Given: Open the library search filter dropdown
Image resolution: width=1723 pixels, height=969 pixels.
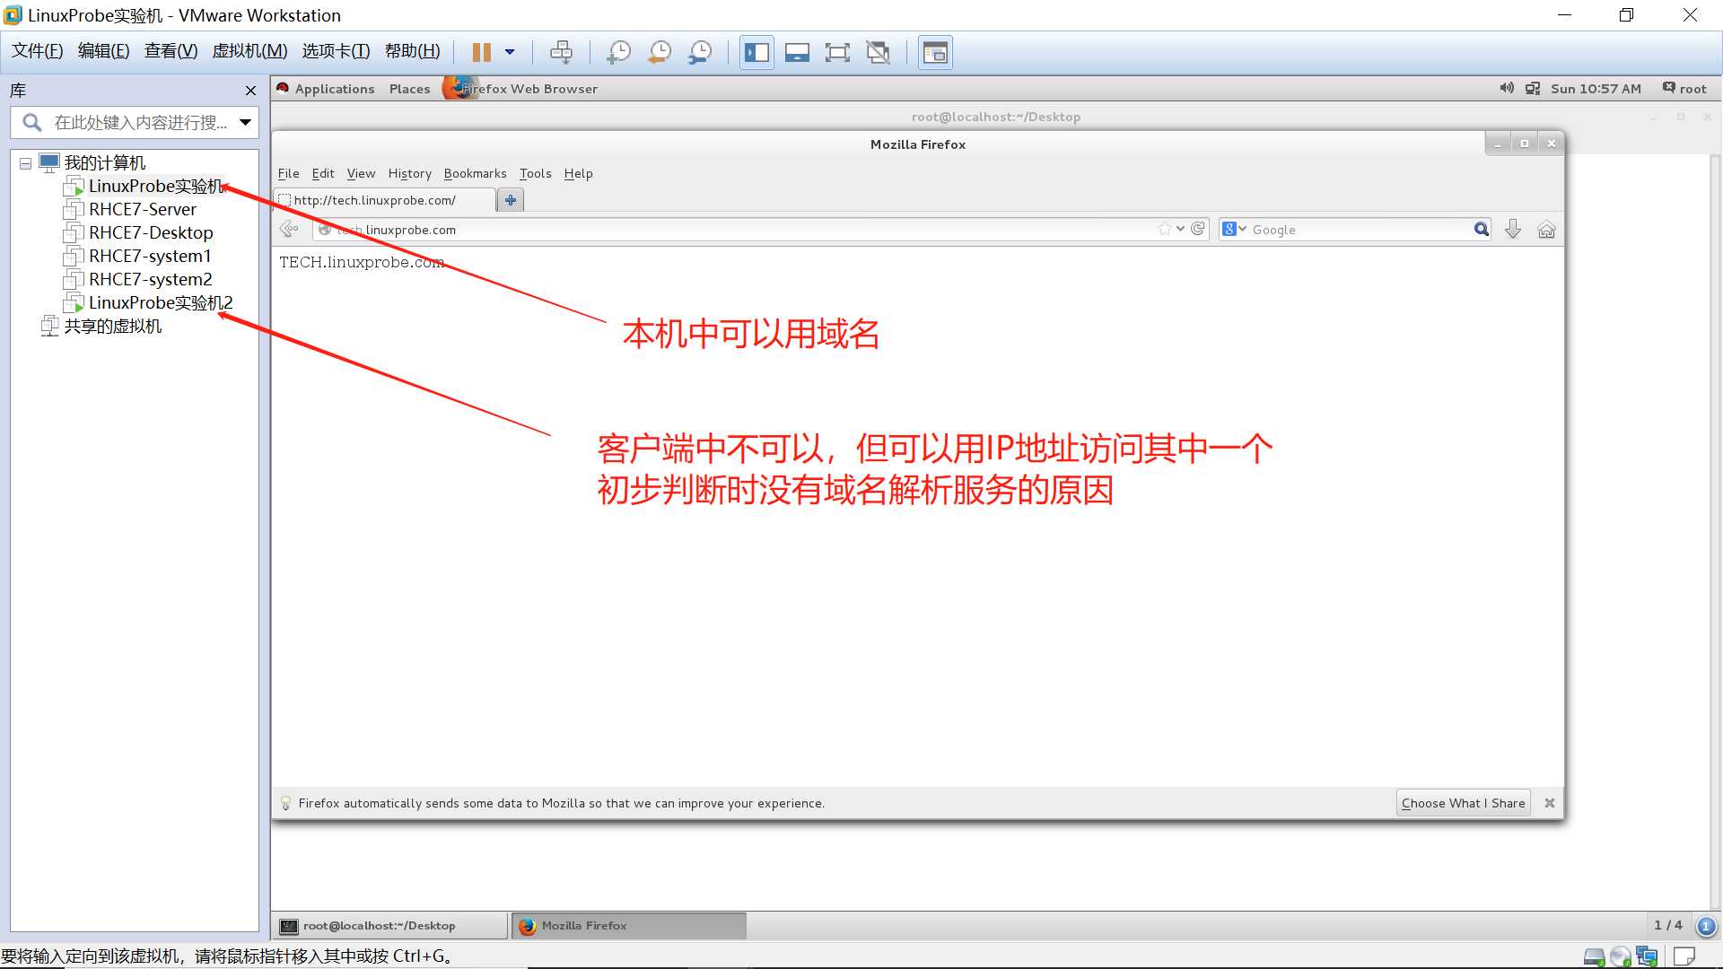Looking at the screenshot, I should pyautogui.click(x=245, y=123).
